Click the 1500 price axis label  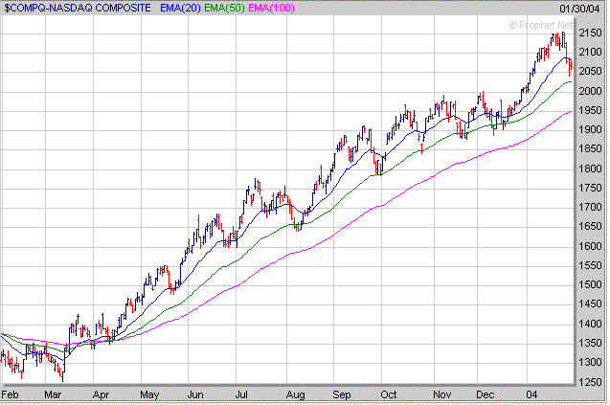590,284
